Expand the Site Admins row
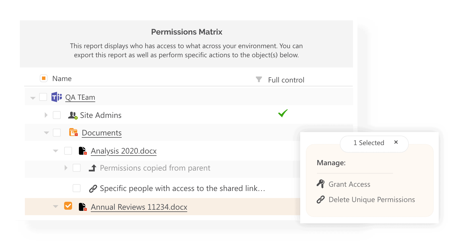The height and width of the screenshot is (242, 454). click(46, 115)
